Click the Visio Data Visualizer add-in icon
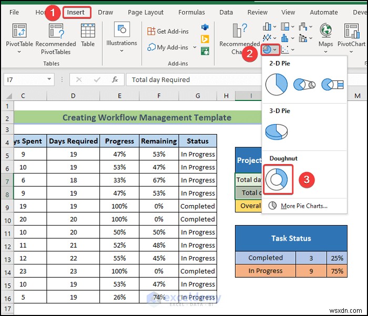The image size is (368, 316). pos(205,27)
